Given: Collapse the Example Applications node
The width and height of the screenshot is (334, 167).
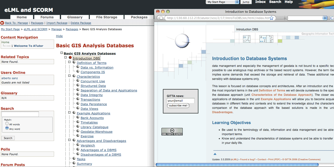Looking at the screenshot, I should coord(70,112).
